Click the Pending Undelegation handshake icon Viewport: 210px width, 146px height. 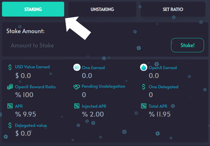[77, 87]
